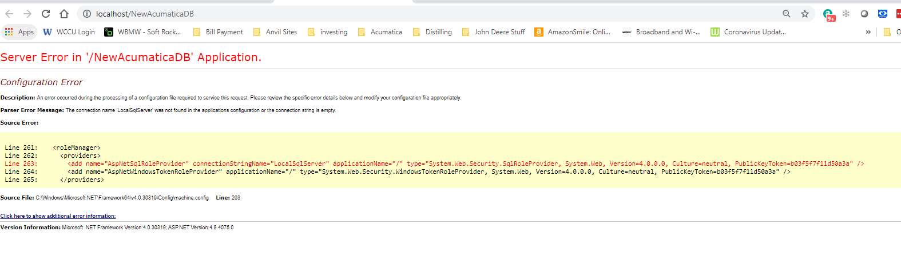Open the green extension with 9+ badge
The height and width of the screenshot is (267, 901).
point(828,14)
